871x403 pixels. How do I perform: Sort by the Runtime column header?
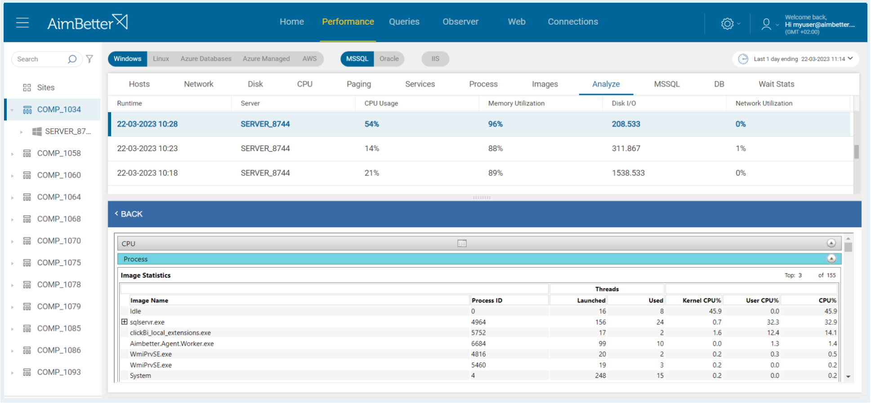(130, 103)
